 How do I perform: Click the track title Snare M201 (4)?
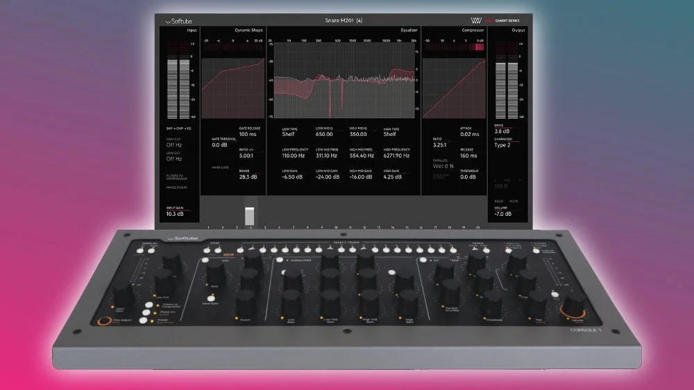[344, 20]
